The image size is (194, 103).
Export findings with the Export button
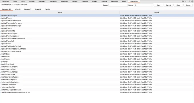click(x=188, y=5)
